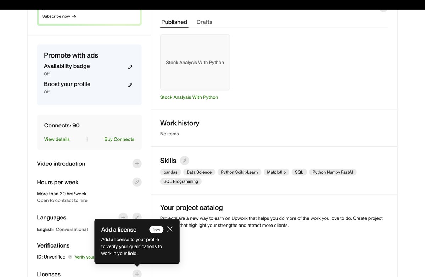Click the New badge in tooltip
The image size is (425, 277).
pos(156,229)
